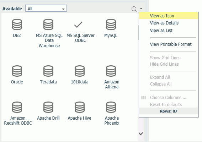The height and width of the screenshot is (142, 202).
Task: Click the MySQL database icon
Action: [x=111, y=24]
